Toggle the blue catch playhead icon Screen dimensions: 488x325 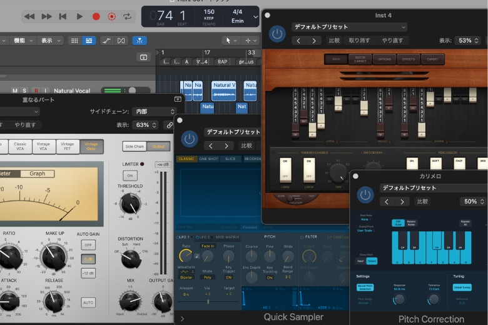coord(140,41)
